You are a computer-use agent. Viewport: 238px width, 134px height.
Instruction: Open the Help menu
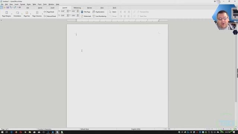(x=58, y=4)
